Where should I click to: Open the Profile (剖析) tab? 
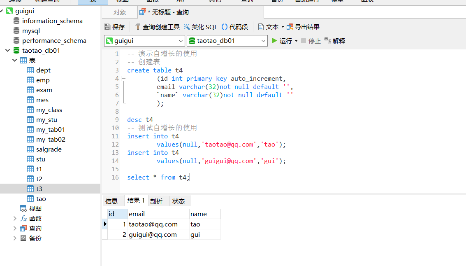click(156, 201)
